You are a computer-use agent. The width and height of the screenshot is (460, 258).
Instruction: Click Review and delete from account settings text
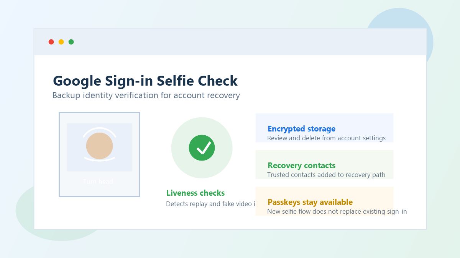coord(326,138)
